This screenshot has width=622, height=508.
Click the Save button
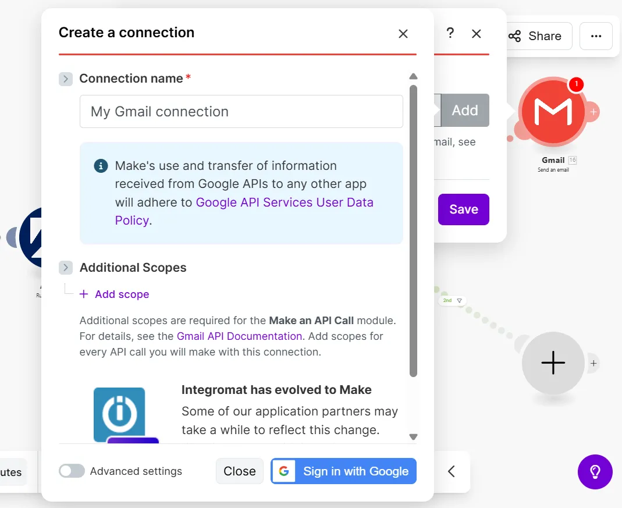click(463, 209)
